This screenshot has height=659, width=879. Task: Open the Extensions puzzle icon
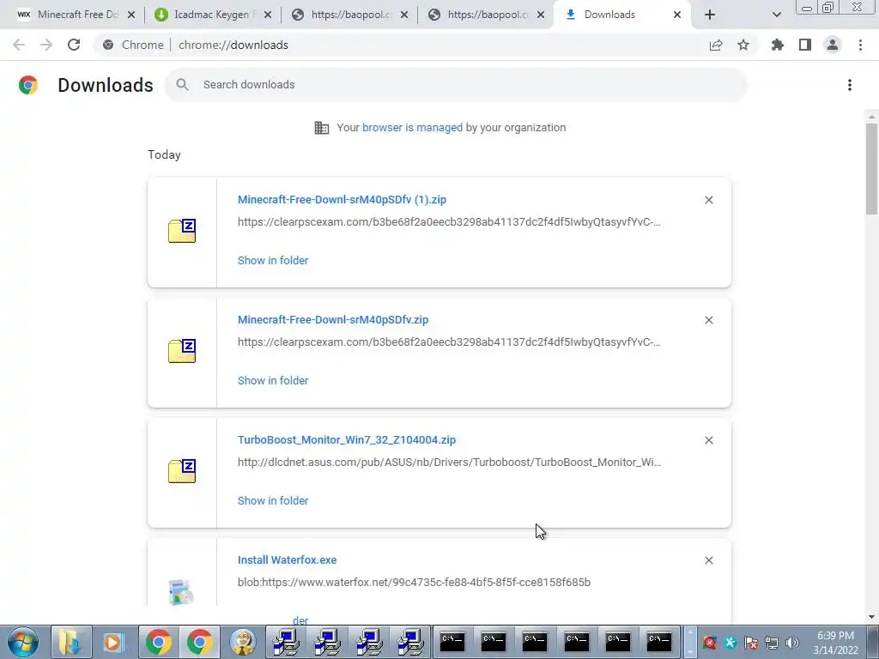(x=778, y=45)
